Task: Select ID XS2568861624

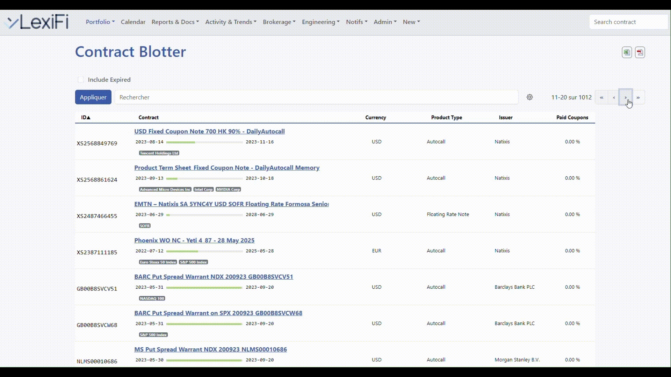Action: pyautogui.click(x=97, y=179)
